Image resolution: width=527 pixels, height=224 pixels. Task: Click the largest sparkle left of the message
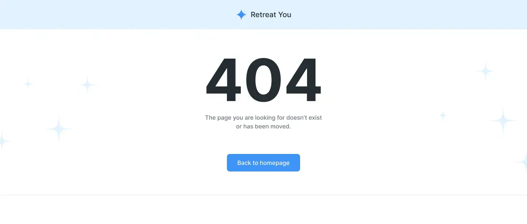59,129
